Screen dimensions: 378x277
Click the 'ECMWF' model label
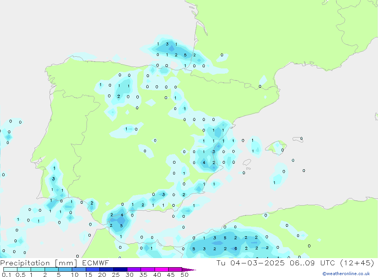tap(96, 263)
